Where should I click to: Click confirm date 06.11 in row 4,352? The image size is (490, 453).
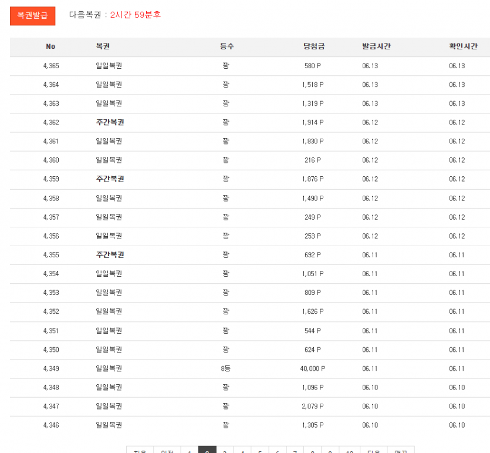click(457, 311)
